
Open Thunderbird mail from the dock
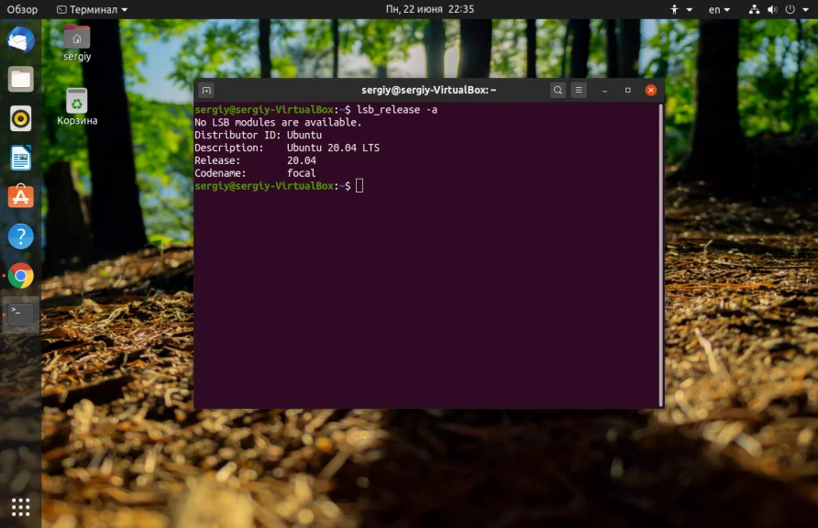[21, 40]
